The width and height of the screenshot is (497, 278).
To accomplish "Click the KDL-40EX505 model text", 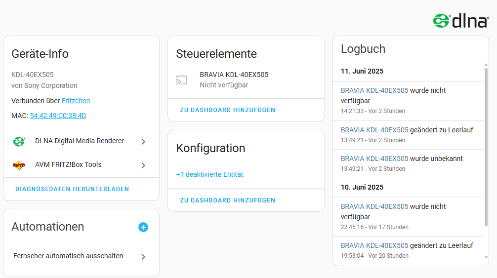I will tap(32, 75).
